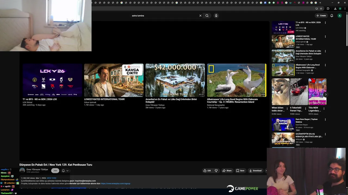The image size is (348, 195).
Task: Open a new browser tab with plus
Action: pyautogui.click(x=320, y=3)
